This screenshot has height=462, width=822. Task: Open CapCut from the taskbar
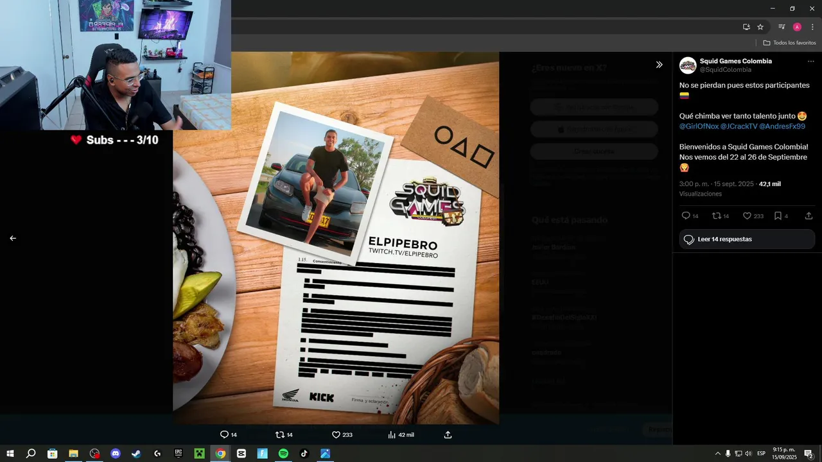241,454
